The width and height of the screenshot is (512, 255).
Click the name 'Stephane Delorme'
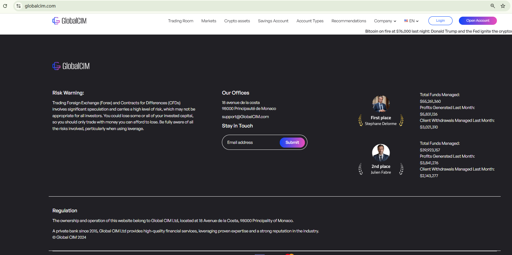[x=381, y=124]
